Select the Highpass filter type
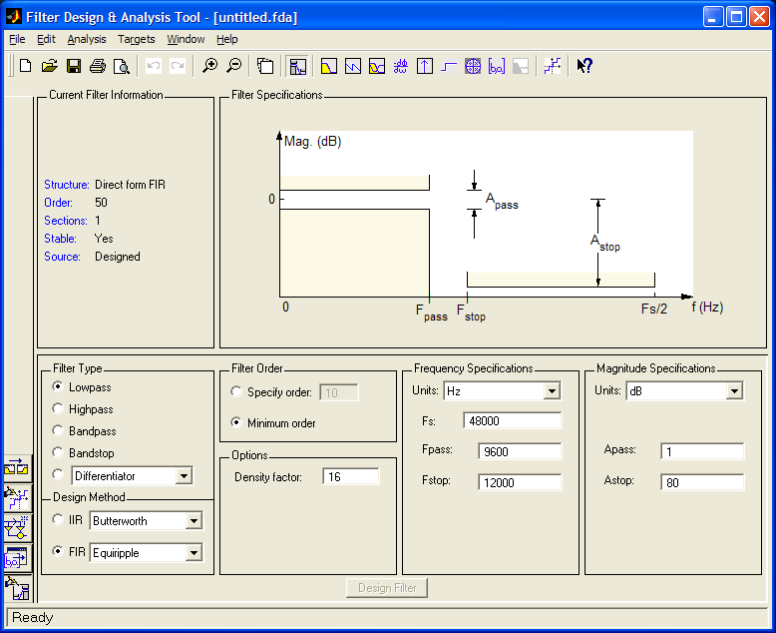The image size is (776, 633). coord(58,408)
